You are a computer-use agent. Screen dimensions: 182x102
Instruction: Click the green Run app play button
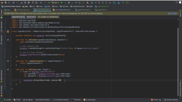pyautogui.click(x=62, y=3)
